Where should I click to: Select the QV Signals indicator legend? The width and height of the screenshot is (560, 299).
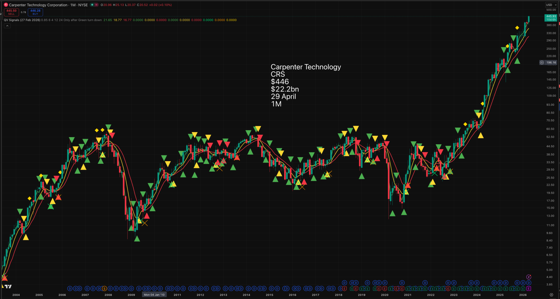coord(22,20)
